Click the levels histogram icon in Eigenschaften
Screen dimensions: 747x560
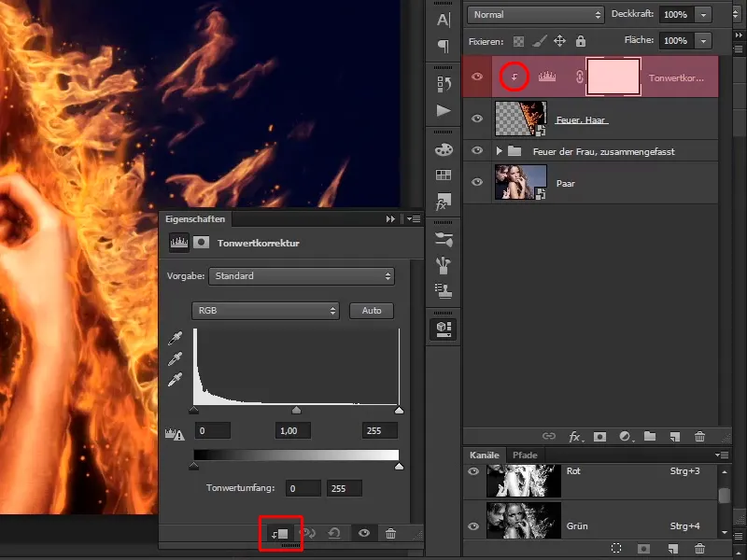179,243
